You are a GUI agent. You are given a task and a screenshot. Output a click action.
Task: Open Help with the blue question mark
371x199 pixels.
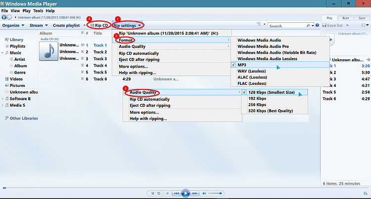[x=317, y=25]
